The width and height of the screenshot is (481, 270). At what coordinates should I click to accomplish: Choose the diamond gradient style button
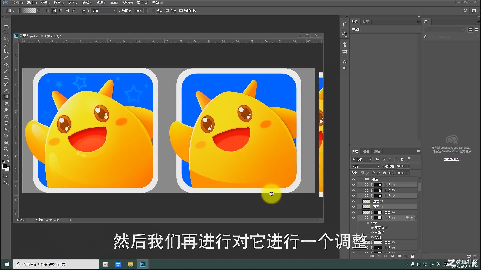click(74, 11)
